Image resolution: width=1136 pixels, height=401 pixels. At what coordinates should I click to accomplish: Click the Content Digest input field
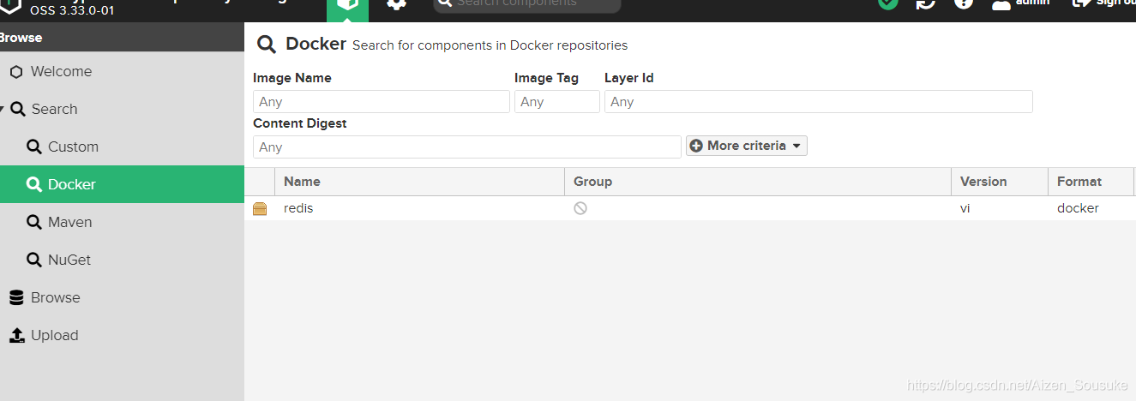pos(467,147)
